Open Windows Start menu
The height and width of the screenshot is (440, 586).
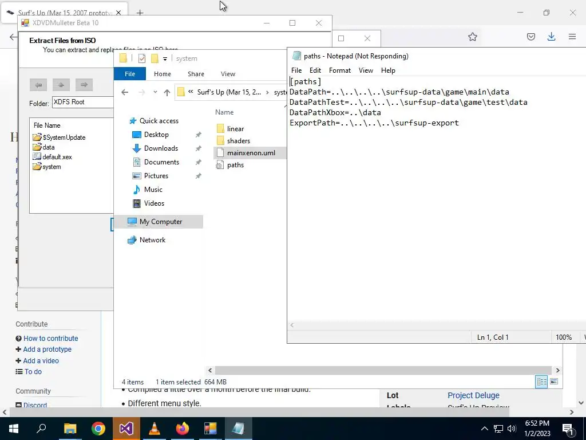14,429
